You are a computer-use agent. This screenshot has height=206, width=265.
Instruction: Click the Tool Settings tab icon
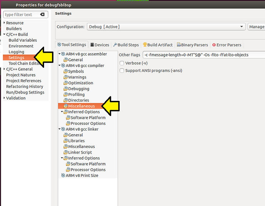point(59,45)
